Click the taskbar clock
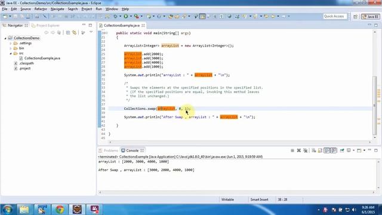The width and height of the screenshot is (382, 215). click(368, 210)
